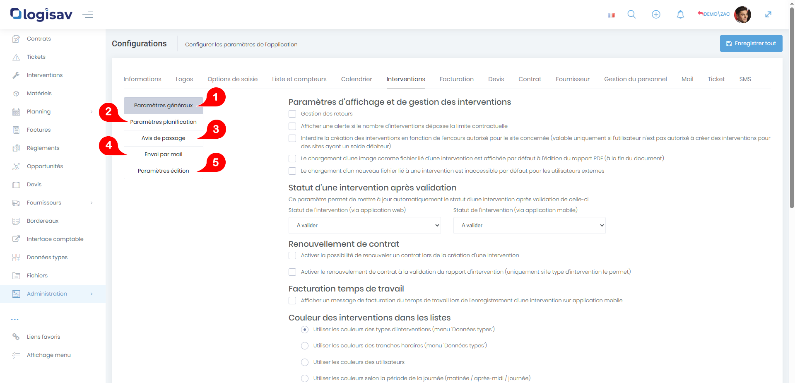Enable the Gestion des retours checkbox
This screenshot has width=795, height=383.
coord(292,114)
